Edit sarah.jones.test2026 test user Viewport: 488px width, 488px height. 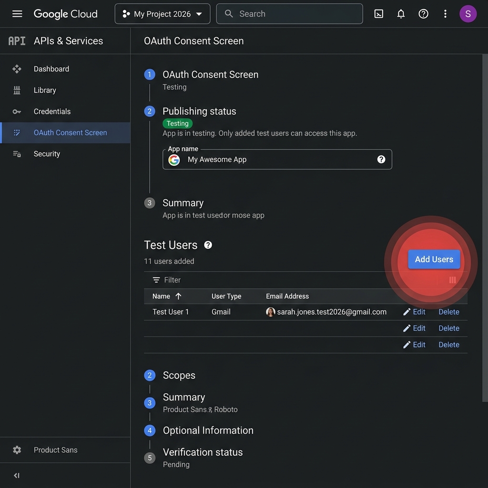coord(414,312)
